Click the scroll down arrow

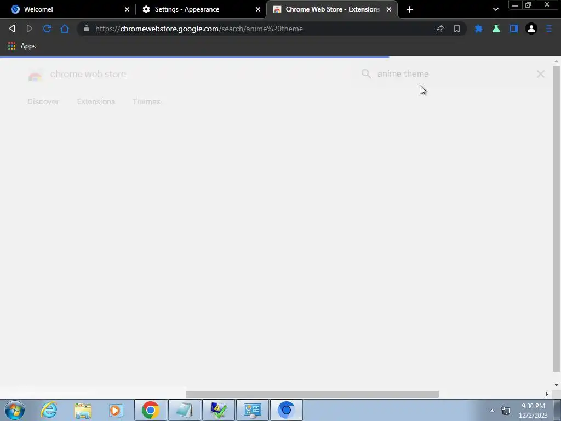click(x=556, y=385)
